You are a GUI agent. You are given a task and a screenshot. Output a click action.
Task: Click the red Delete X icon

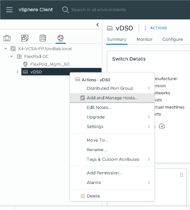(83, 196)
